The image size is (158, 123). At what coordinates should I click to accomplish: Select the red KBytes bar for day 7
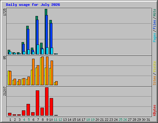click(37, 103)
